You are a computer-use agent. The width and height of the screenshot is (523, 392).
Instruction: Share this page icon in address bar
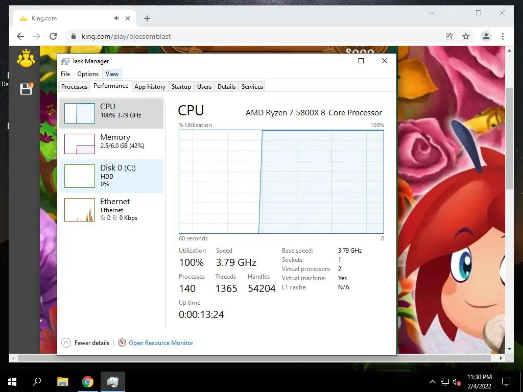[449, 36]
